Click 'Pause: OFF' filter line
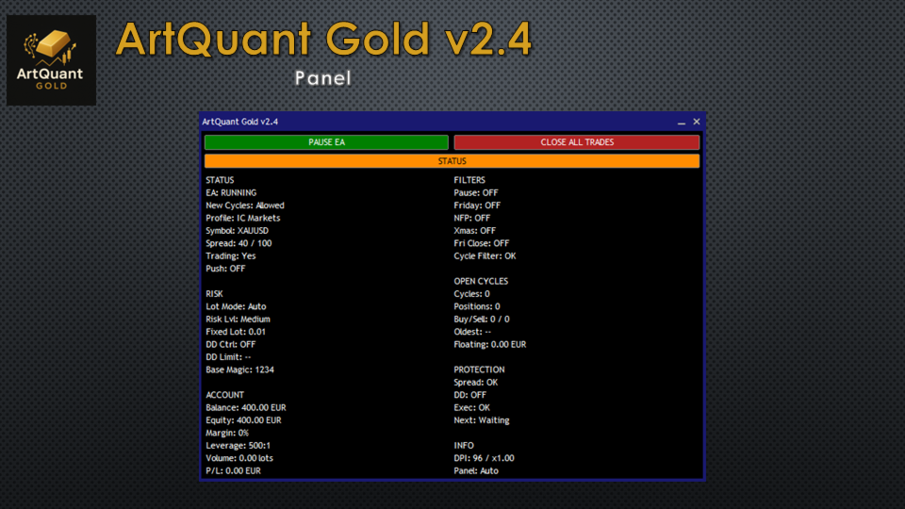Image resolution: width=905 pixels, height=509 pixels. coord(475,192)
